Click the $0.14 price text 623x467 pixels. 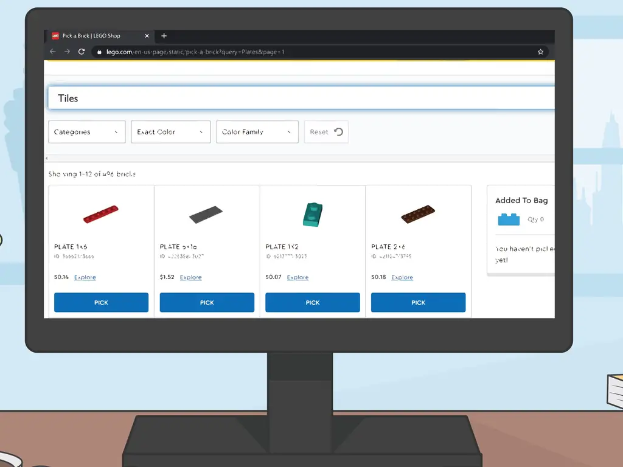pyautogui.click(x=61, y=277)
